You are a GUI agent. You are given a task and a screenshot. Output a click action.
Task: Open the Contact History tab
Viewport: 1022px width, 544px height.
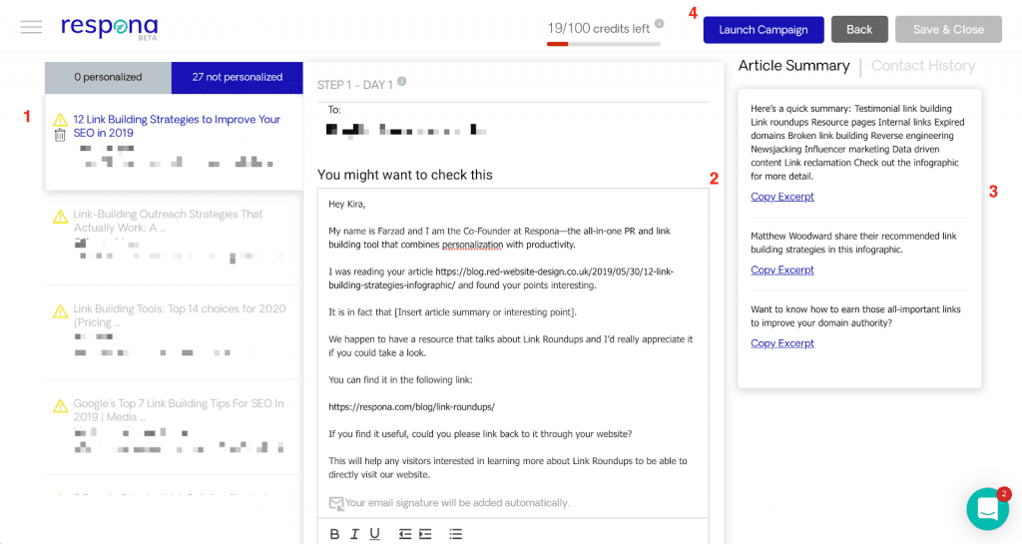(x=923, y=66)
